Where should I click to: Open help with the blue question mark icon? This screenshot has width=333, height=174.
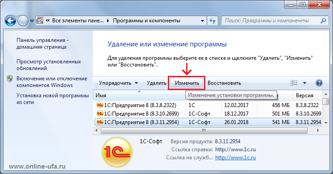pyautogui.click(x=319, y=83)
